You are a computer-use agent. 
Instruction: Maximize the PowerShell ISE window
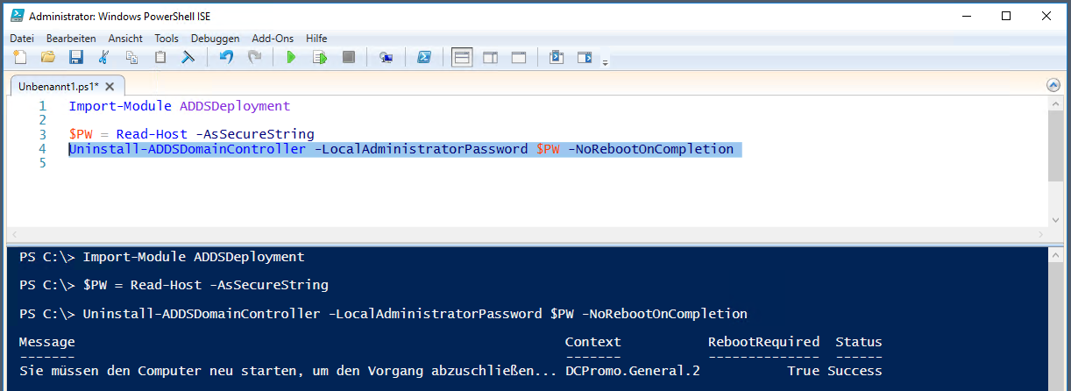(x=1005, y=16)
